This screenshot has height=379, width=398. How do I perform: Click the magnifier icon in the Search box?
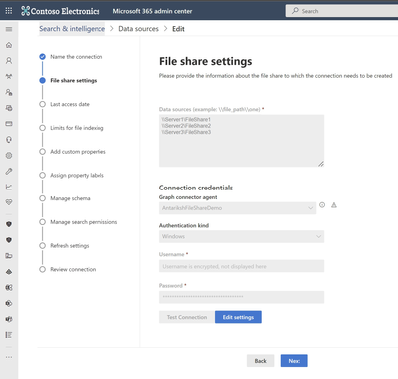click(x=295, y=11)
